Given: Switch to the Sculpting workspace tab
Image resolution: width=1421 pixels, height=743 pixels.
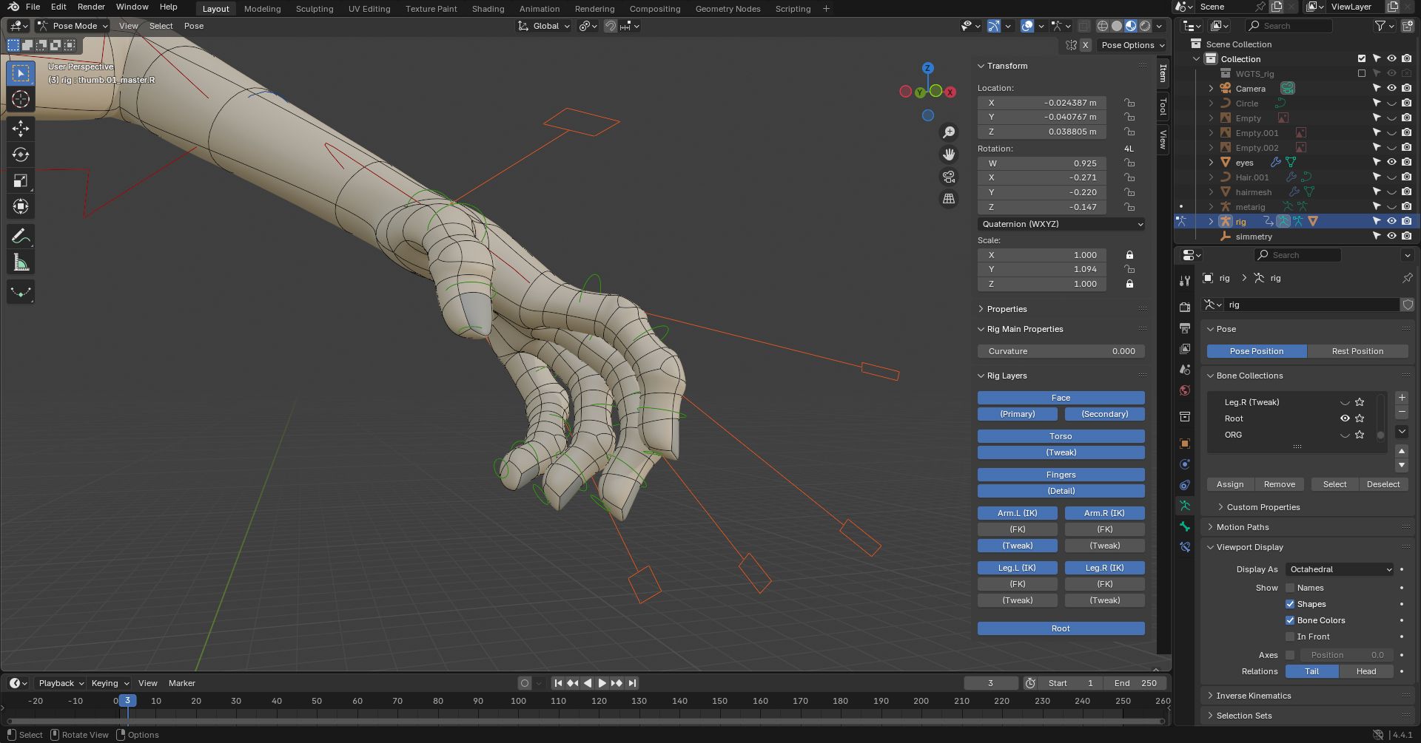Looking at the screenshot, I should coord(314,9).
